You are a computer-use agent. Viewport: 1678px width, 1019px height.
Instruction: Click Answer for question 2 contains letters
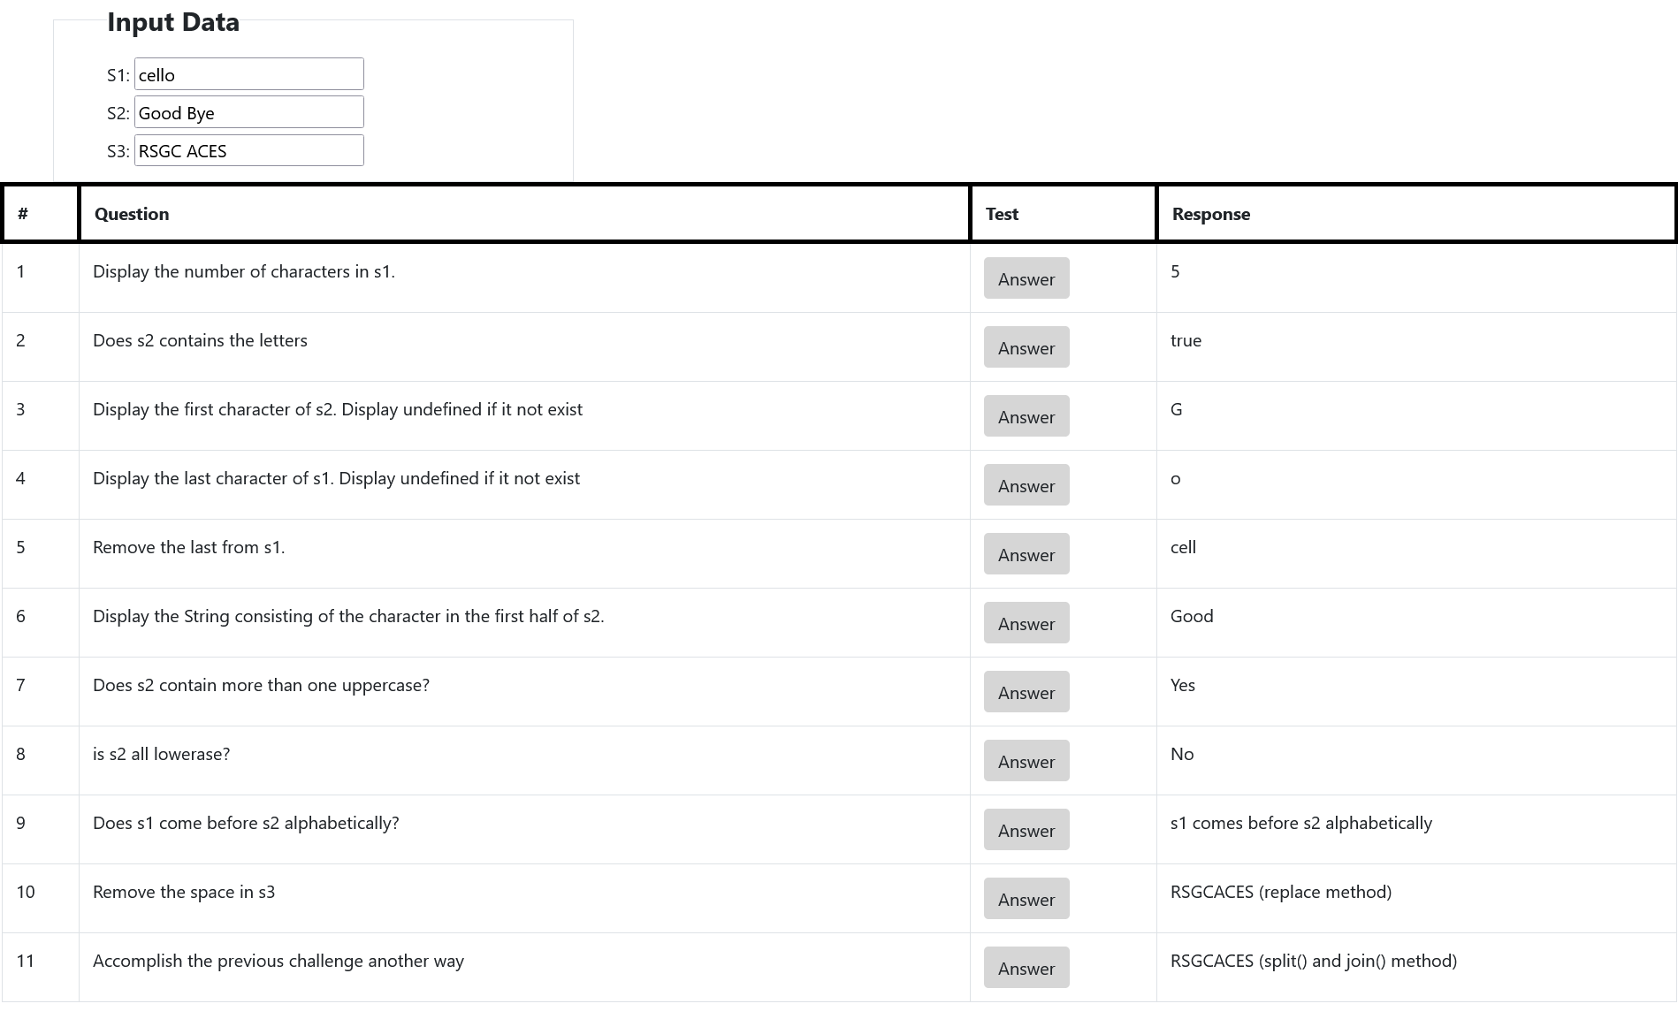point(1026,347)
